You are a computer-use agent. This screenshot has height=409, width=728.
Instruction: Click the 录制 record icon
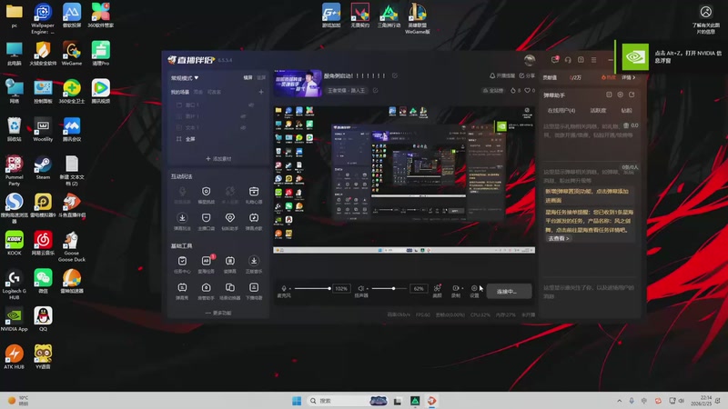456,290
